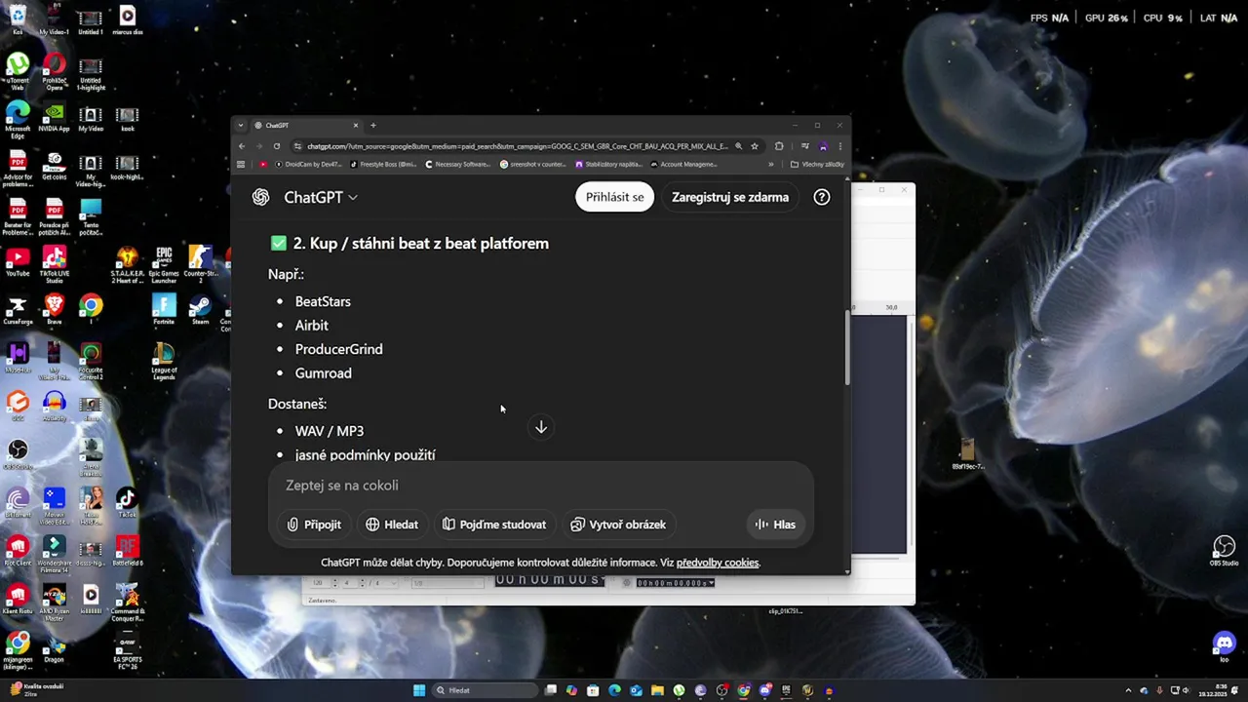Open the předvolby cookies link
Image resolution: width=1248 pixels, height=702 pixels.
point(718,563)
